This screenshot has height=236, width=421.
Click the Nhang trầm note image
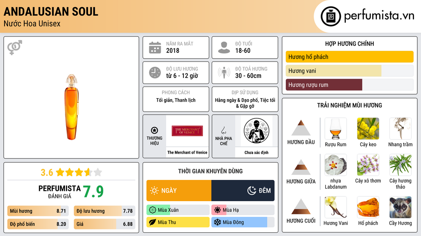(400, 129)
